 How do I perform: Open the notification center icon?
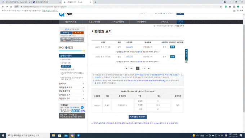click(x=241, y=135)
